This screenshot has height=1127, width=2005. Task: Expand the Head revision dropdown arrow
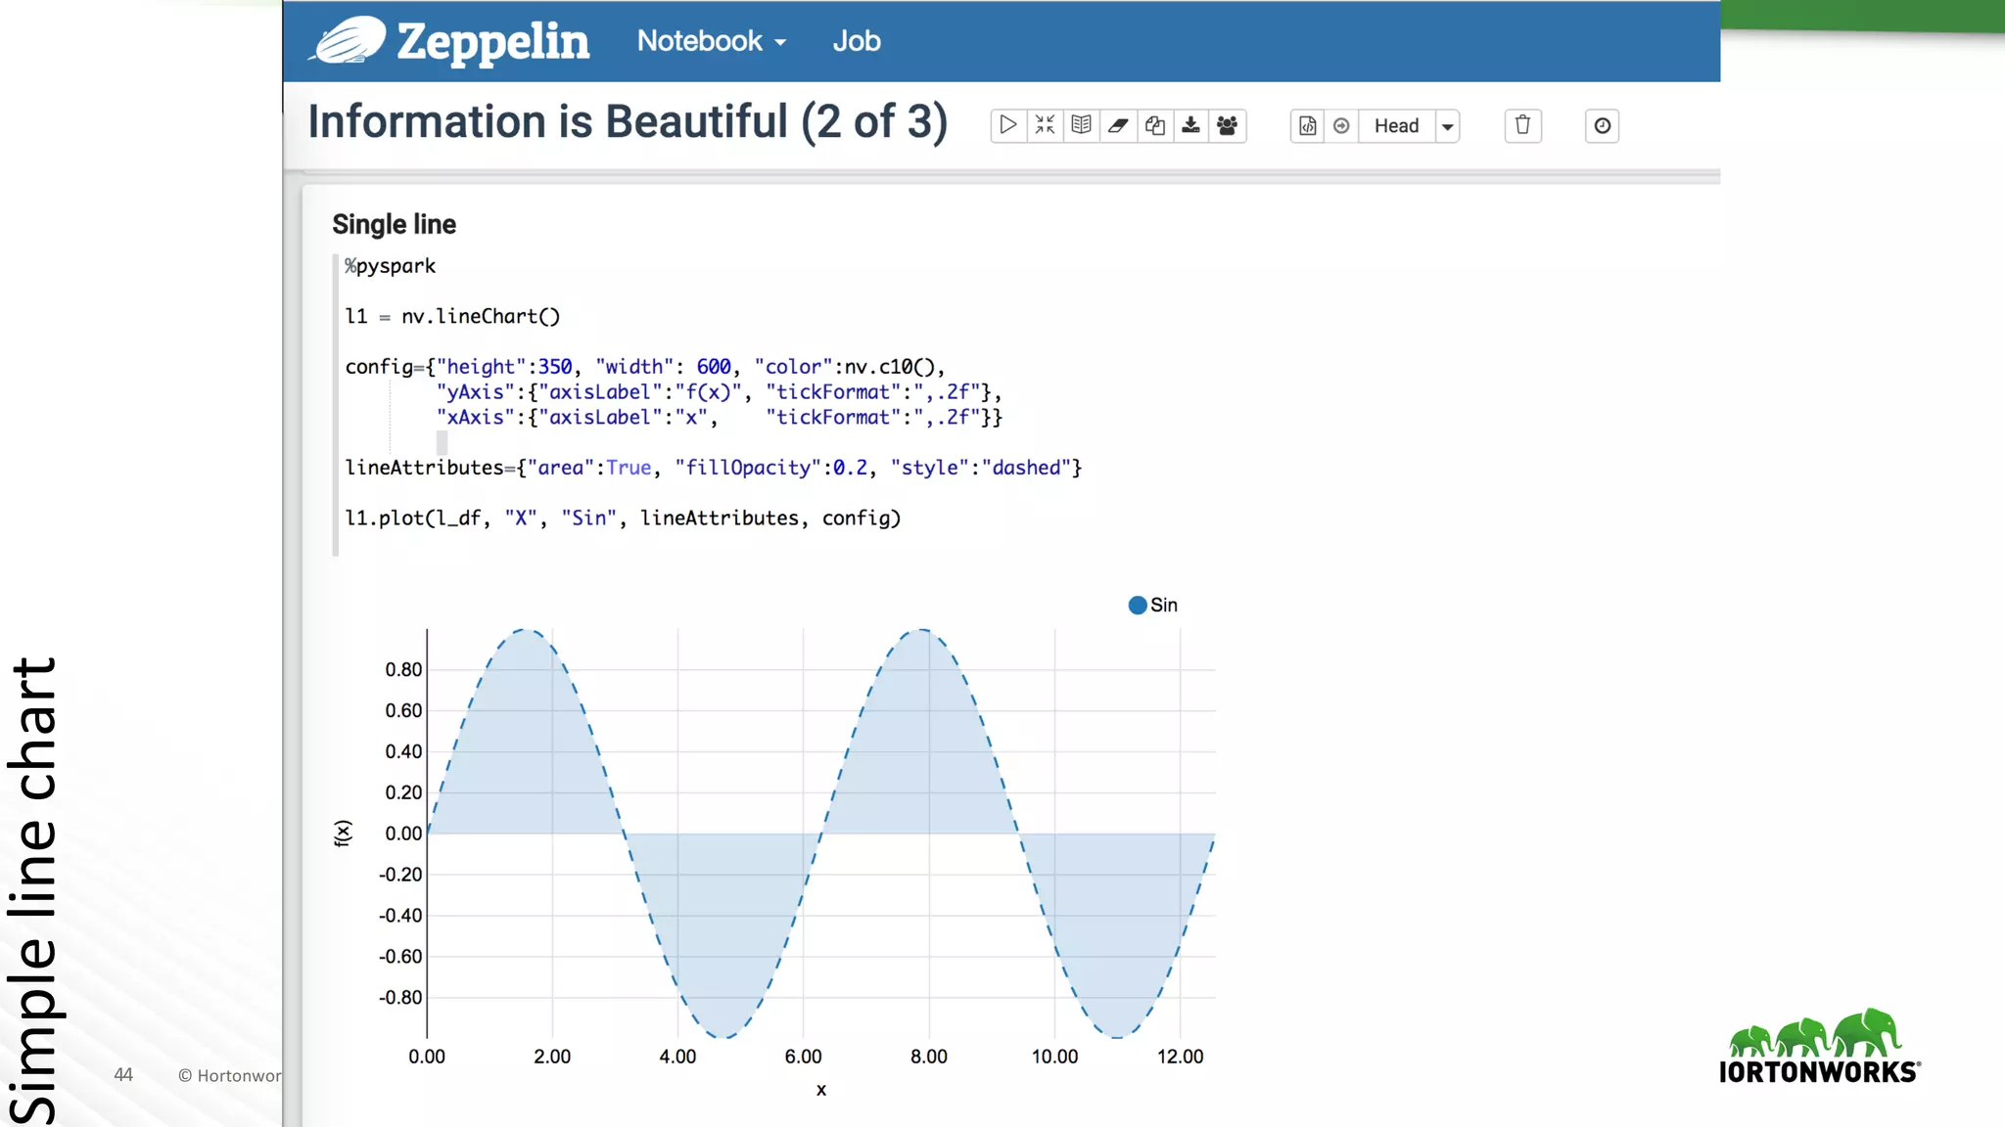(x=1447, y=126)
